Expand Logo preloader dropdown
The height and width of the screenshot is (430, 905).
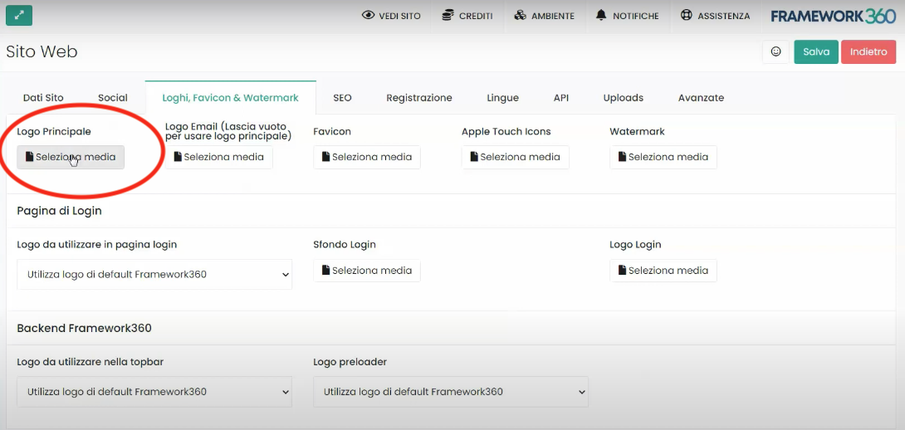pos(451,392)
